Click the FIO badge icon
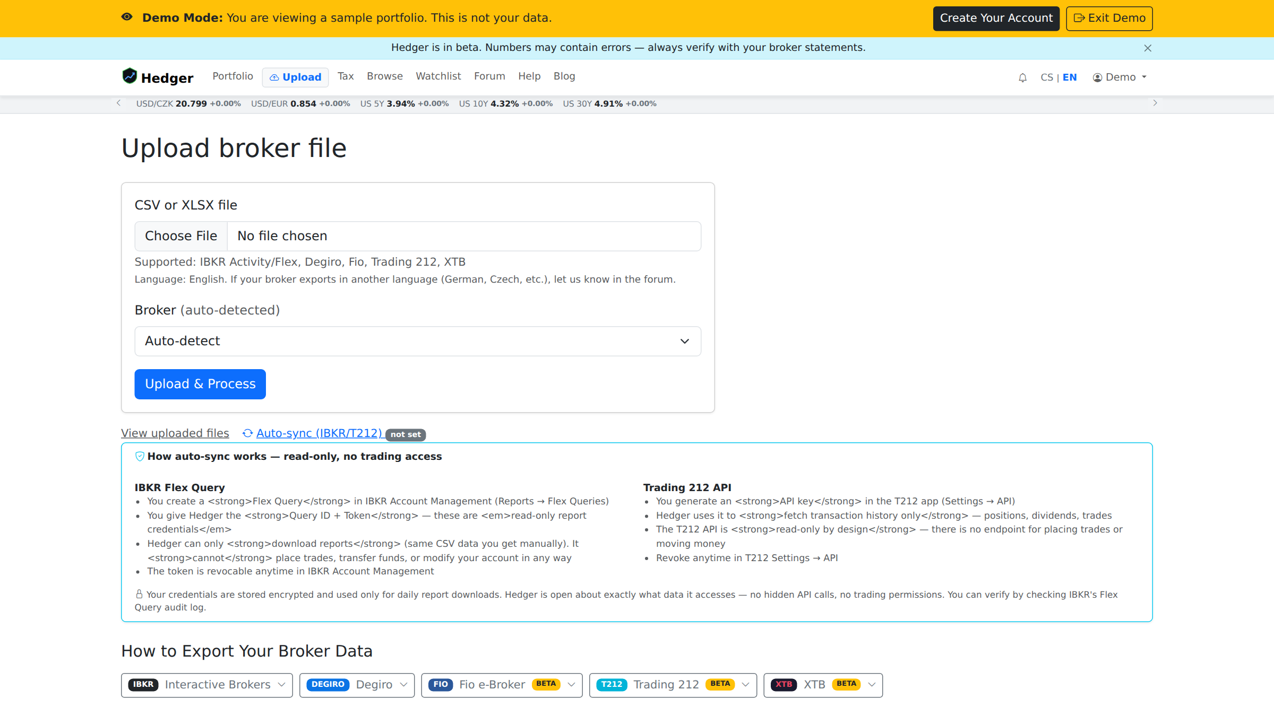 tap(441, 685)
